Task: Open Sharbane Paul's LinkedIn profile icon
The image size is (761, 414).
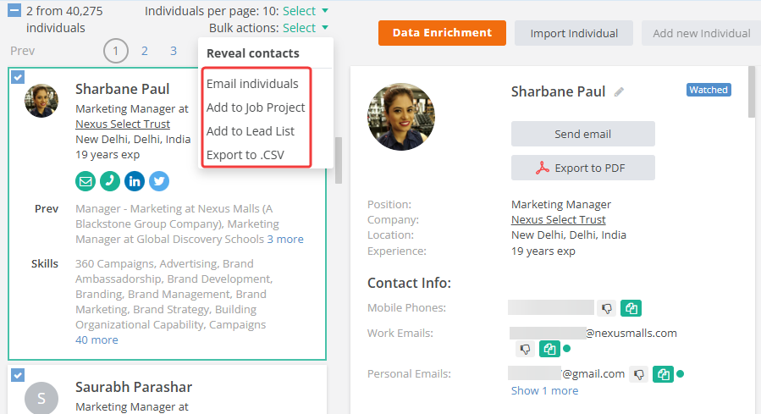Action: tap(135, 180)
